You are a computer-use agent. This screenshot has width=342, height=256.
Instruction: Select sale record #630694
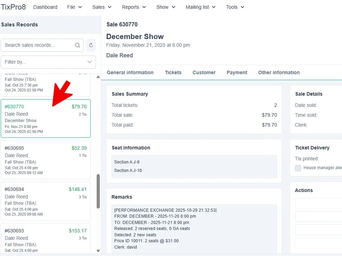click(x=46, y=201)
